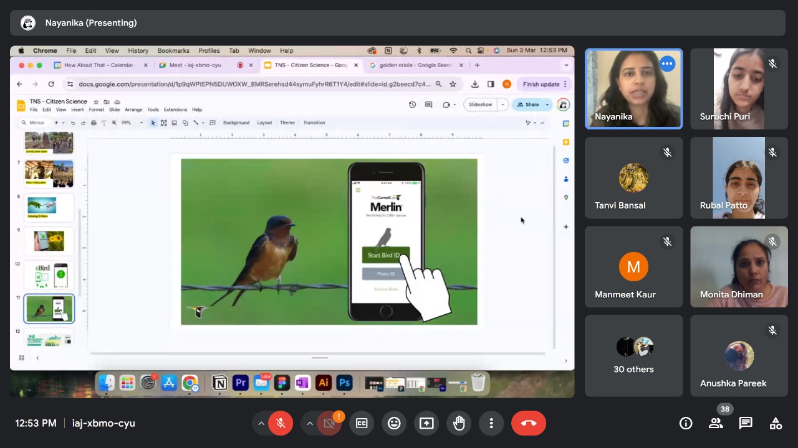
Task: Open options on Nayanika's video tile
Action: [x=667, y=63]
